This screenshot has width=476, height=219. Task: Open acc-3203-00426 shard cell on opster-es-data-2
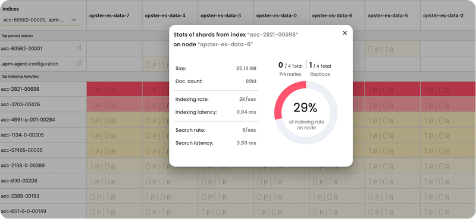(448, 105)
